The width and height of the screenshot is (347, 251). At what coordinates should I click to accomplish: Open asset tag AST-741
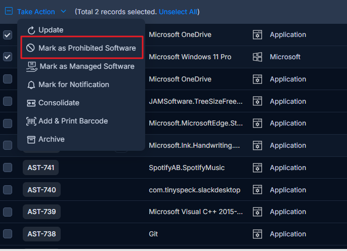(40, 168)
